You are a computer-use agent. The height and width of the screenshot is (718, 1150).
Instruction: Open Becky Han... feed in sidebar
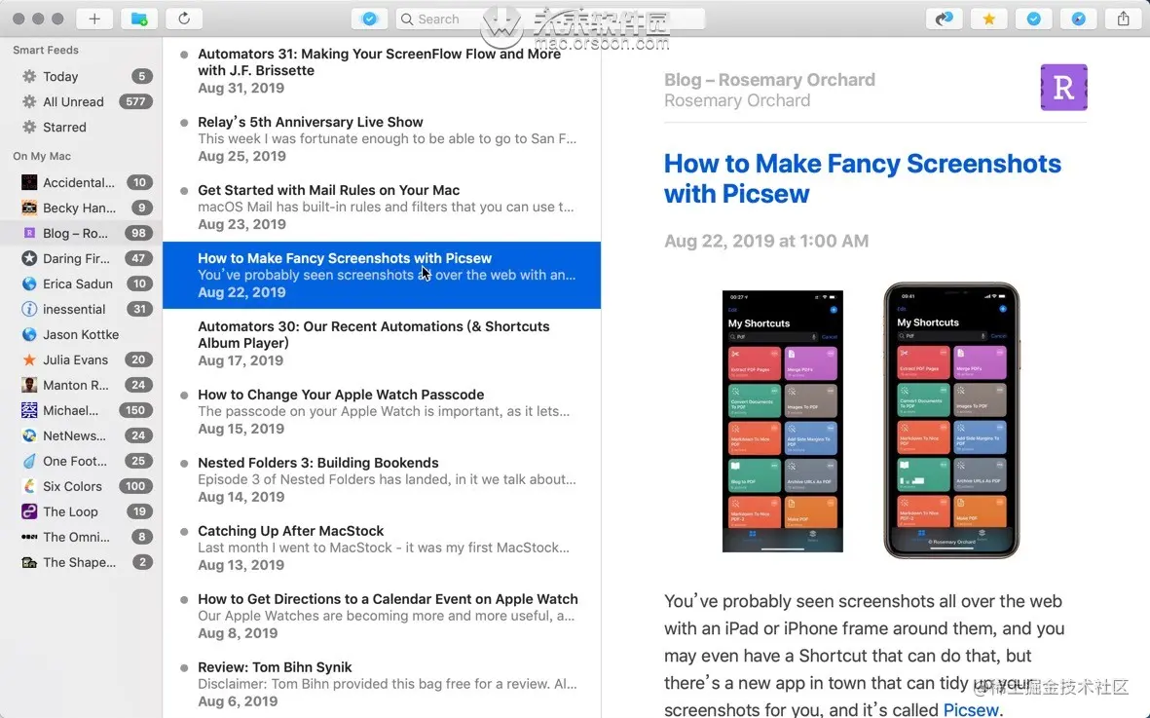coord(81,208)
